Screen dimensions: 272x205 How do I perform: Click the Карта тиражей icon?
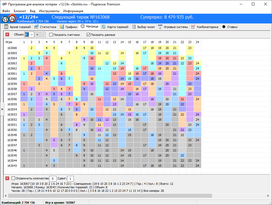point(104,27)
